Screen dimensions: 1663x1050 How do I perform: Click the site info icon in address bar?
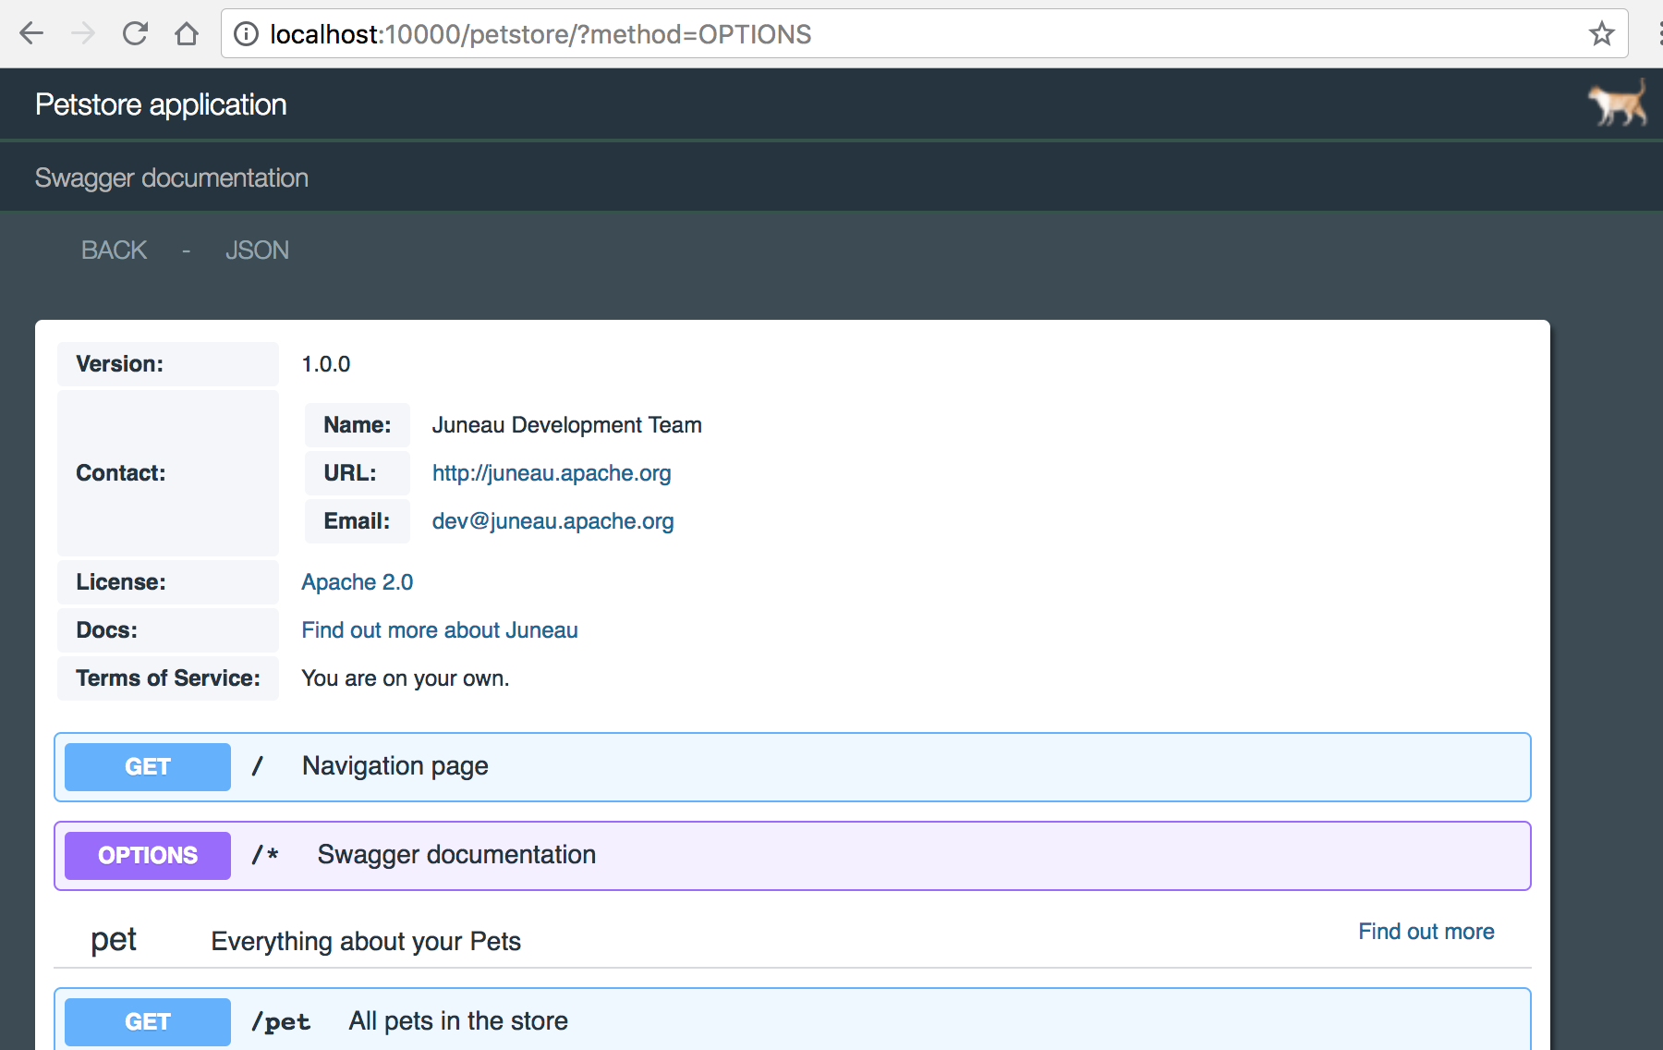tap(245, 33)
